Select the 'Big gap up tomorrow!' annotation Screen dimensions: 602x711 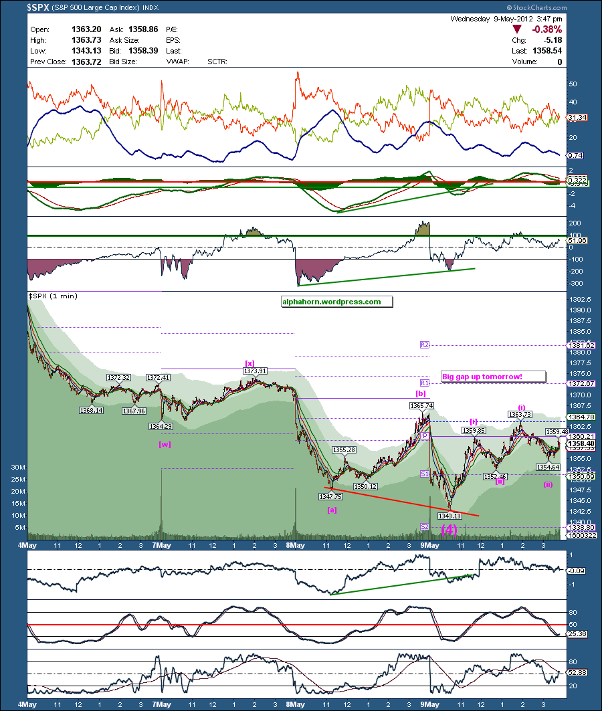(x=482, y=377)
